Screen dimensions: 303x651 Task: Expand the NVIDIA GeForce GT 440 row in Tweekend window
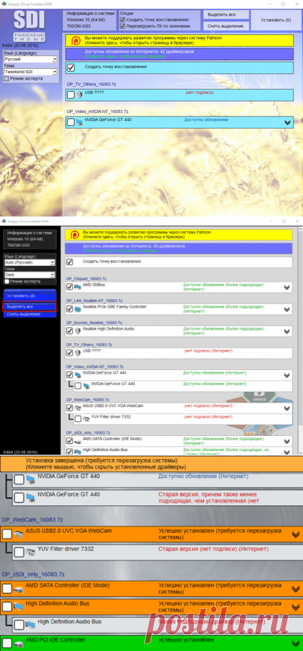tap(287, 122)
